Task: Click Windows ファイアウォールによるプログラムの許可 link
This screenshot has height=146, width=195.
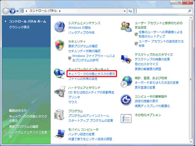Action: point(94,58)
